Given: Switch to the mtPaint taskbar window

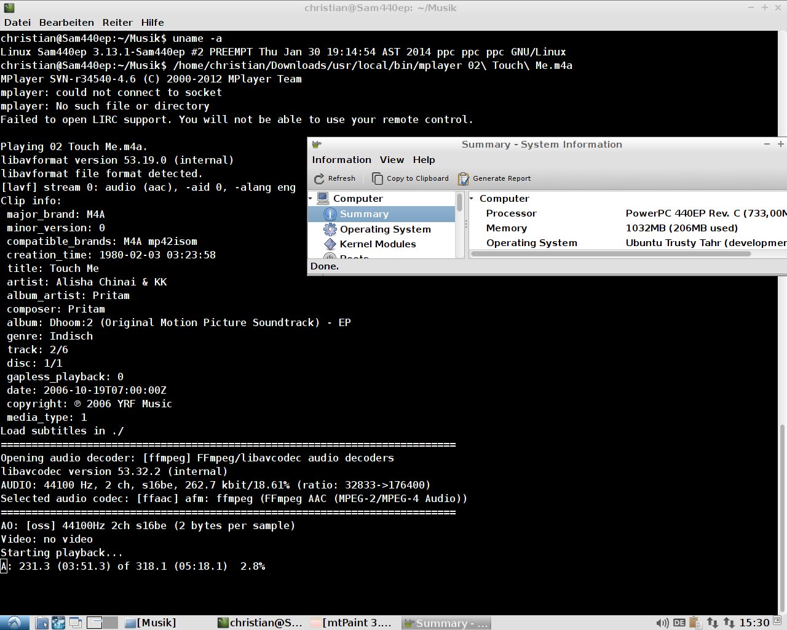Looking at the screenshot, I should [350, 623].
